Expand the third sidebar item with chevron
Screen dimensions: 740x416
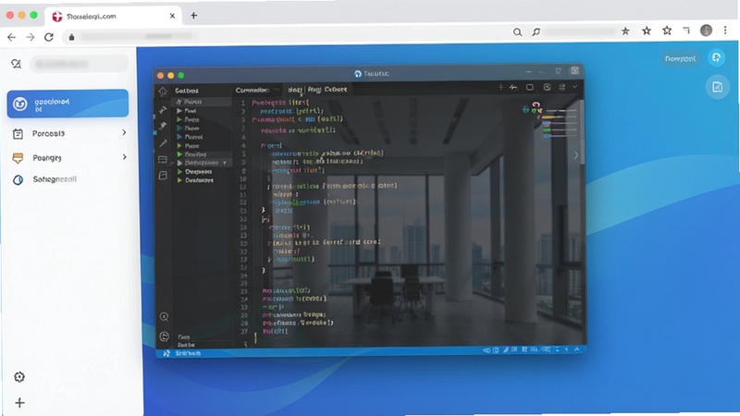coord(124,156)
